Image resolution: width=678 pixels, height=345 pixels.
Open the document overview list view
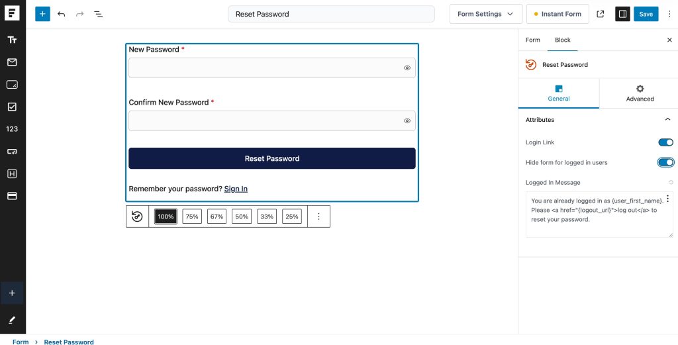tap(99, 14)
